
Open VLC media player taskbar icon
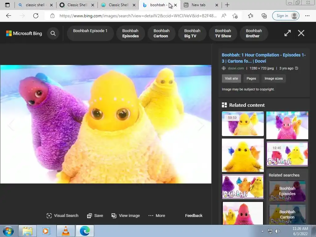coord(65,231)
